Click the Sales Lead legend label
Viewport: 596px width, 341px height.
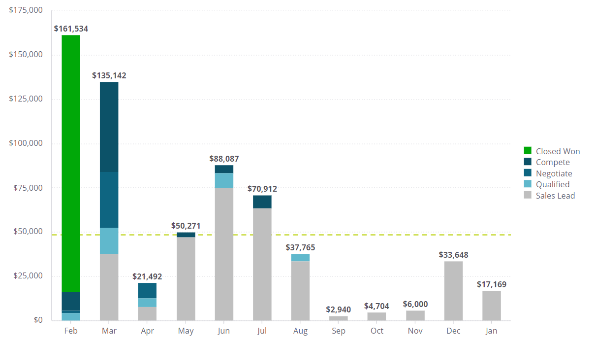tap(555, 196)
